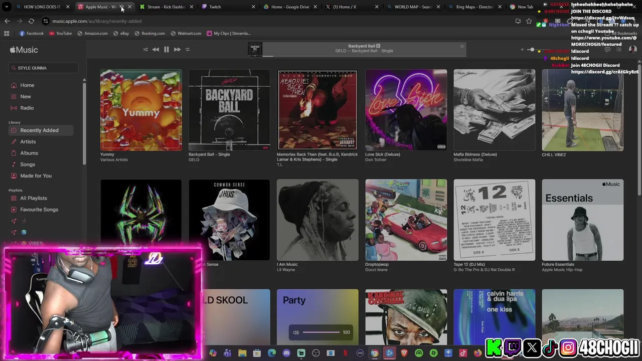The image size is (642, 361).
Task: Open the My Clips Streamlabs bookmark
Action: pos(229,34)
